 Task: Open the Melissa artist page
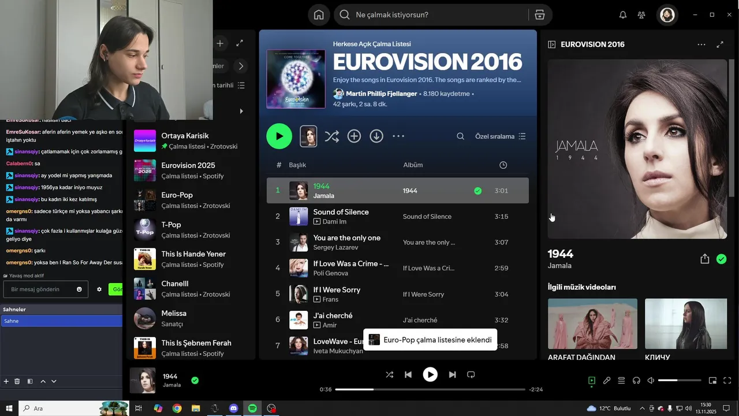click(191, 318)
